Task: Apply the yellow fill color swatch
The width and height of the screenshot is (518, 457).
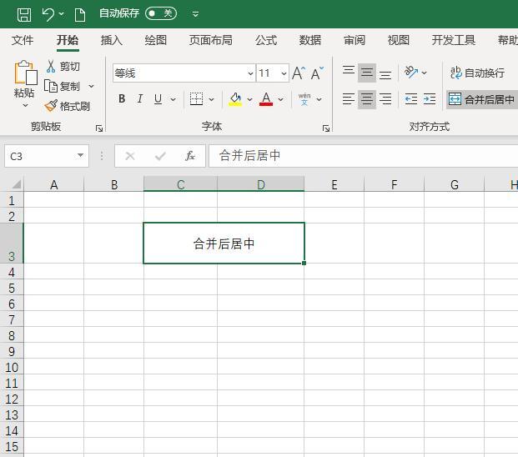Action: point(235,99)
